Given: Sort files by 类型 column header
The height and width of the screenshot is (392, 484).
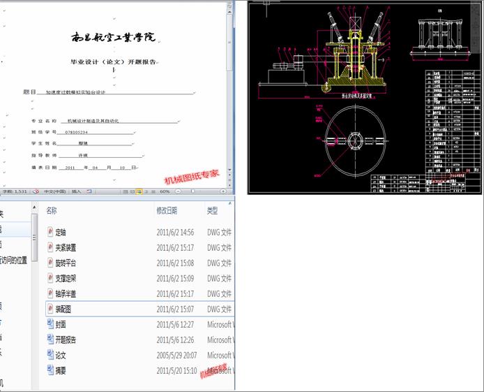Looking at the screenshot, I should pos(213,211).
